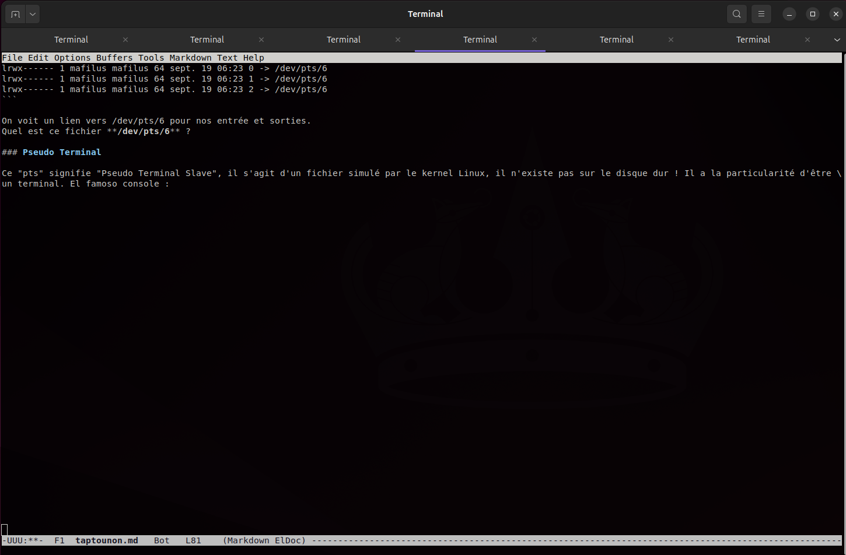Click the buffer name taptounon.md in mode line
Screen dimensions: 846x555
(x=107, y=540)
